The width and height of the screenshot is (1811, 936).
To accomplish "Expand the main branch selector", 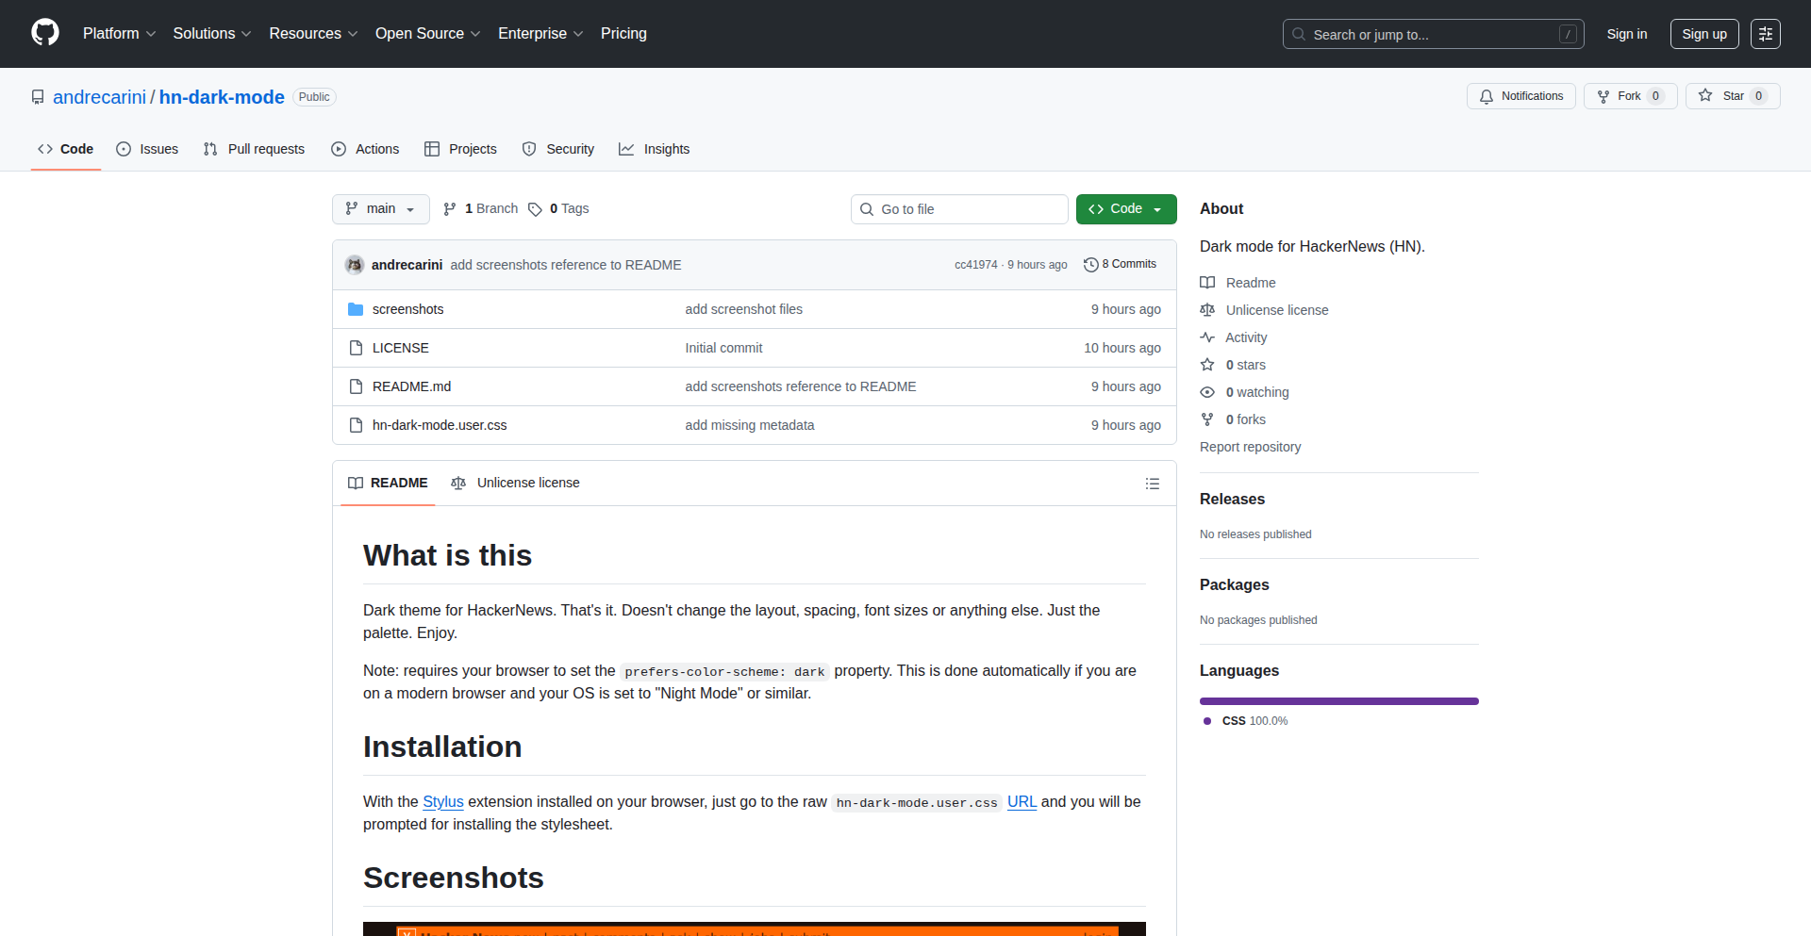I will pyautogui.click(x=380, y=209).
